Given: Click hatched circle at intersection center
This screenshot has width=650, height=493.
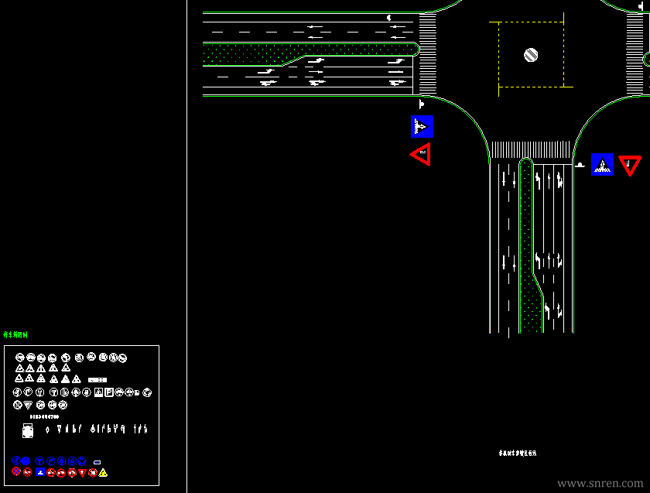Looking at the screenshot, I should (x=531, y=55).
